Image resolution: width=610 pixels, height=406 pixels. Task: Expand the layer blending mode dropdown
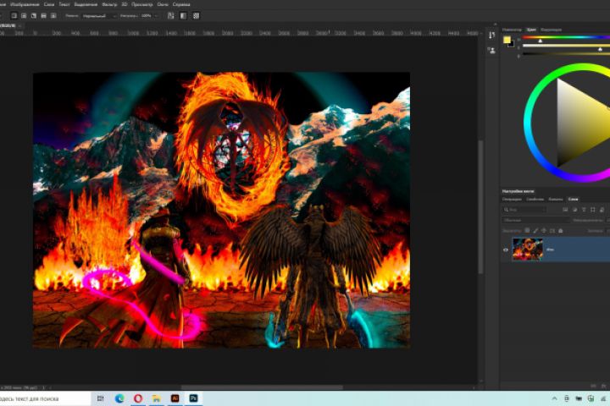534,220
